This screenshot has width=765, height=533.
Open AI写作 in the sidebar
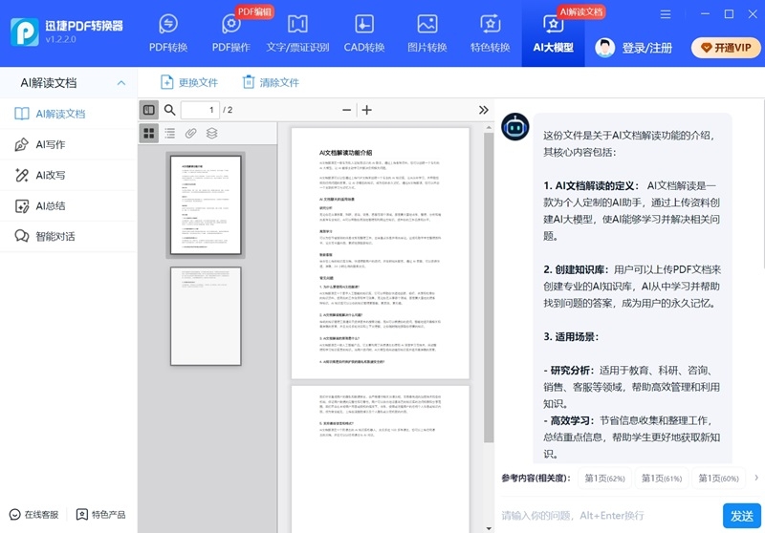(68, 144)
